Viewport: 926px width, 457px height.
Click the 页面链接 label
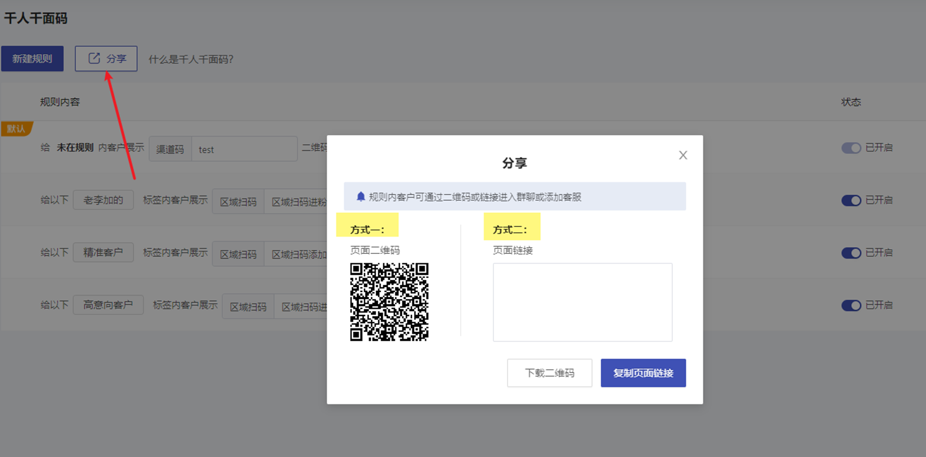(x=513, y=250)
